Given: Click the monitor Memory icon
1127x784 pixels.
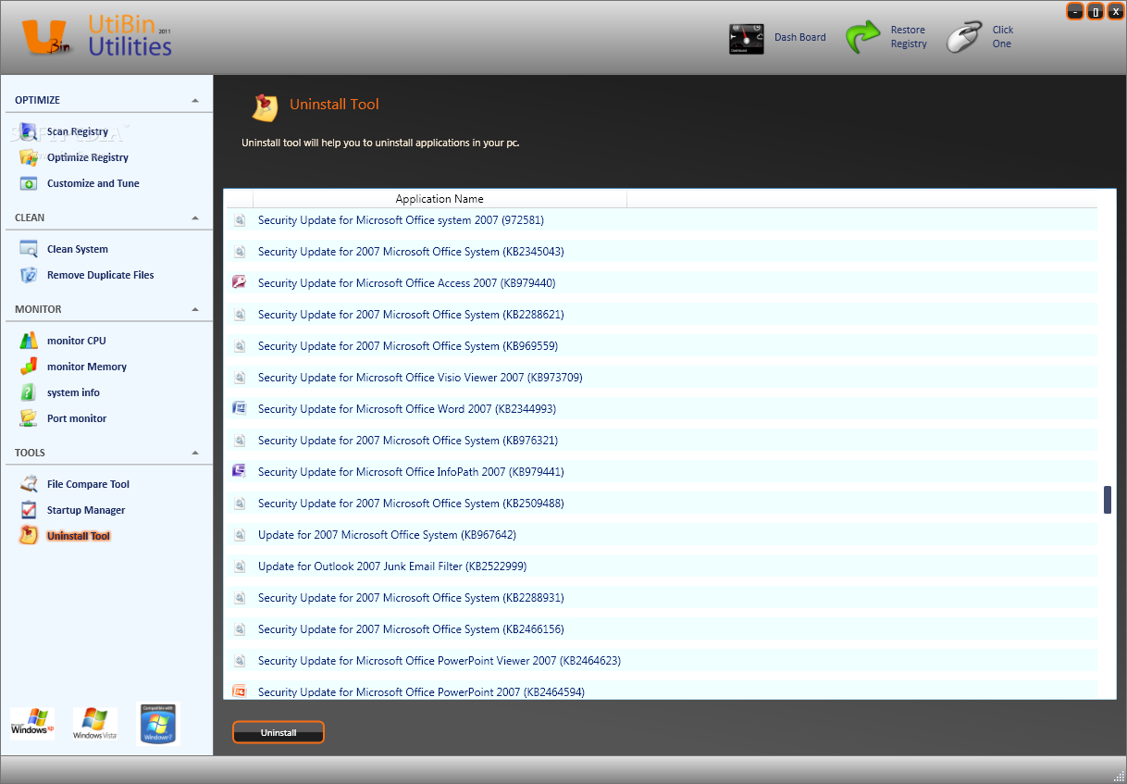Looking at the screenshot, I should coord(29,367).
